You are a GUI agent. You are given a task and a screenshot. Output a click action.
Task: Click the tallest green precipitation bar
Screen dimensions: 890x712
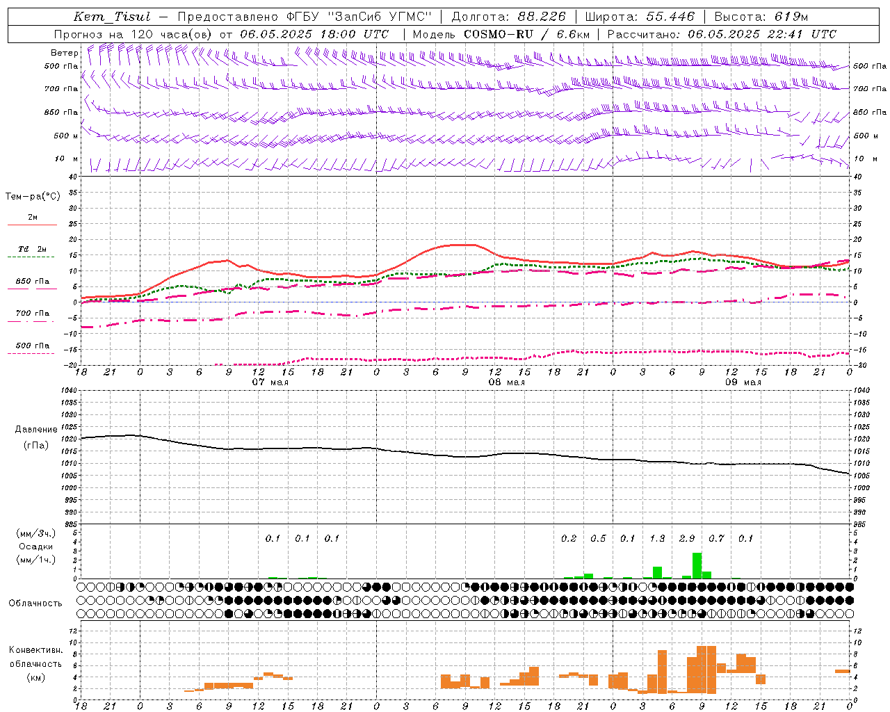[x=697, y=565]
